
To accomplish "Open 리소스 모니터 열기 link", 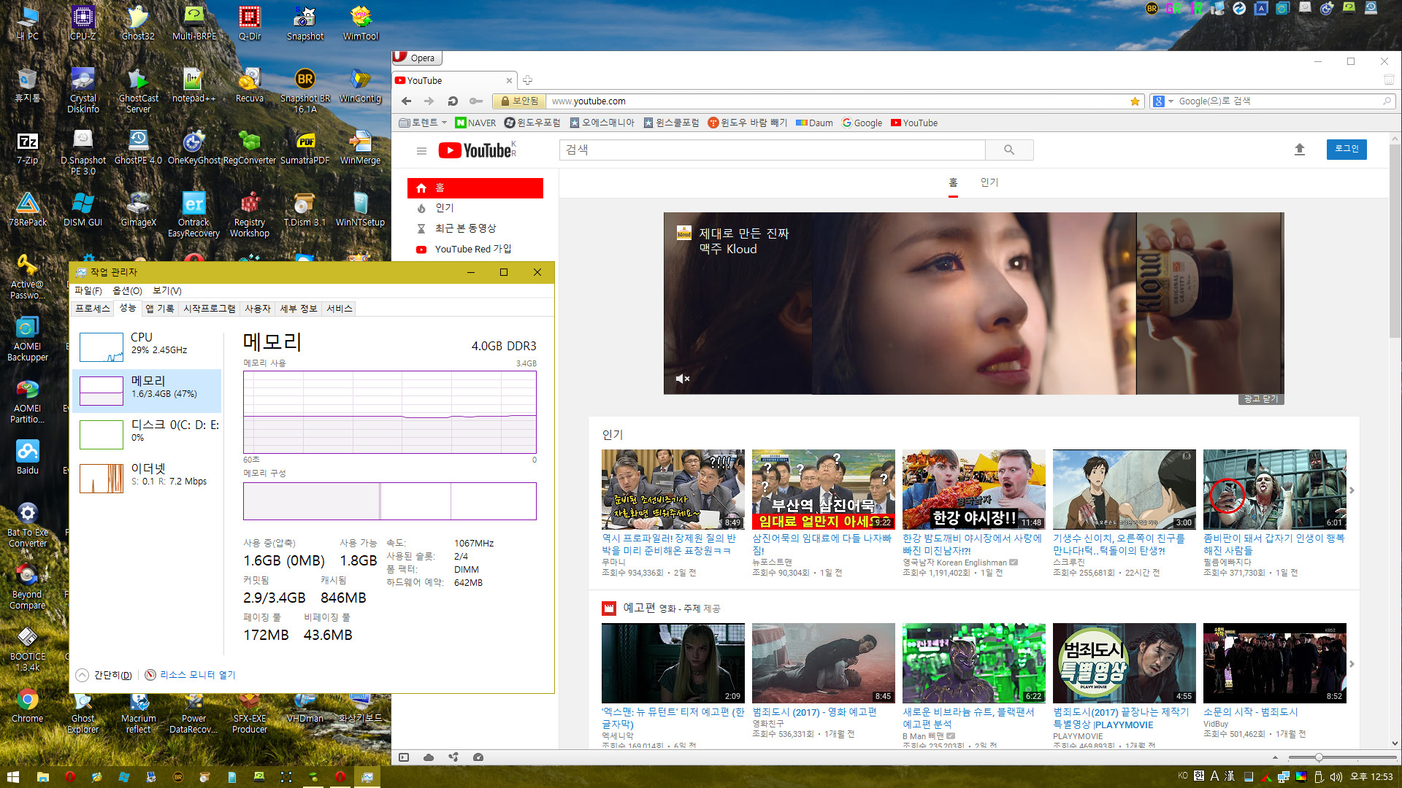I will point(190,675).
